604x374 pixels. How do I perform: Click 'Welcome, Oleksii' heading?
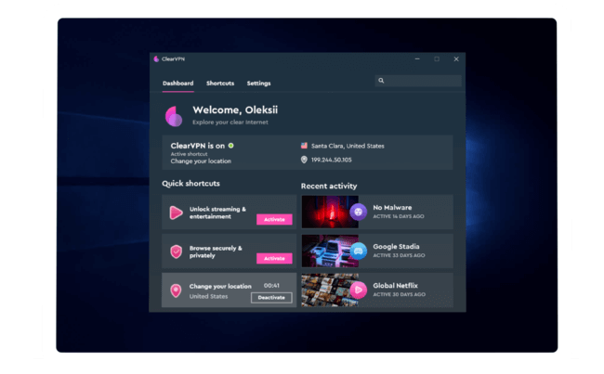(x=235, y=110)
